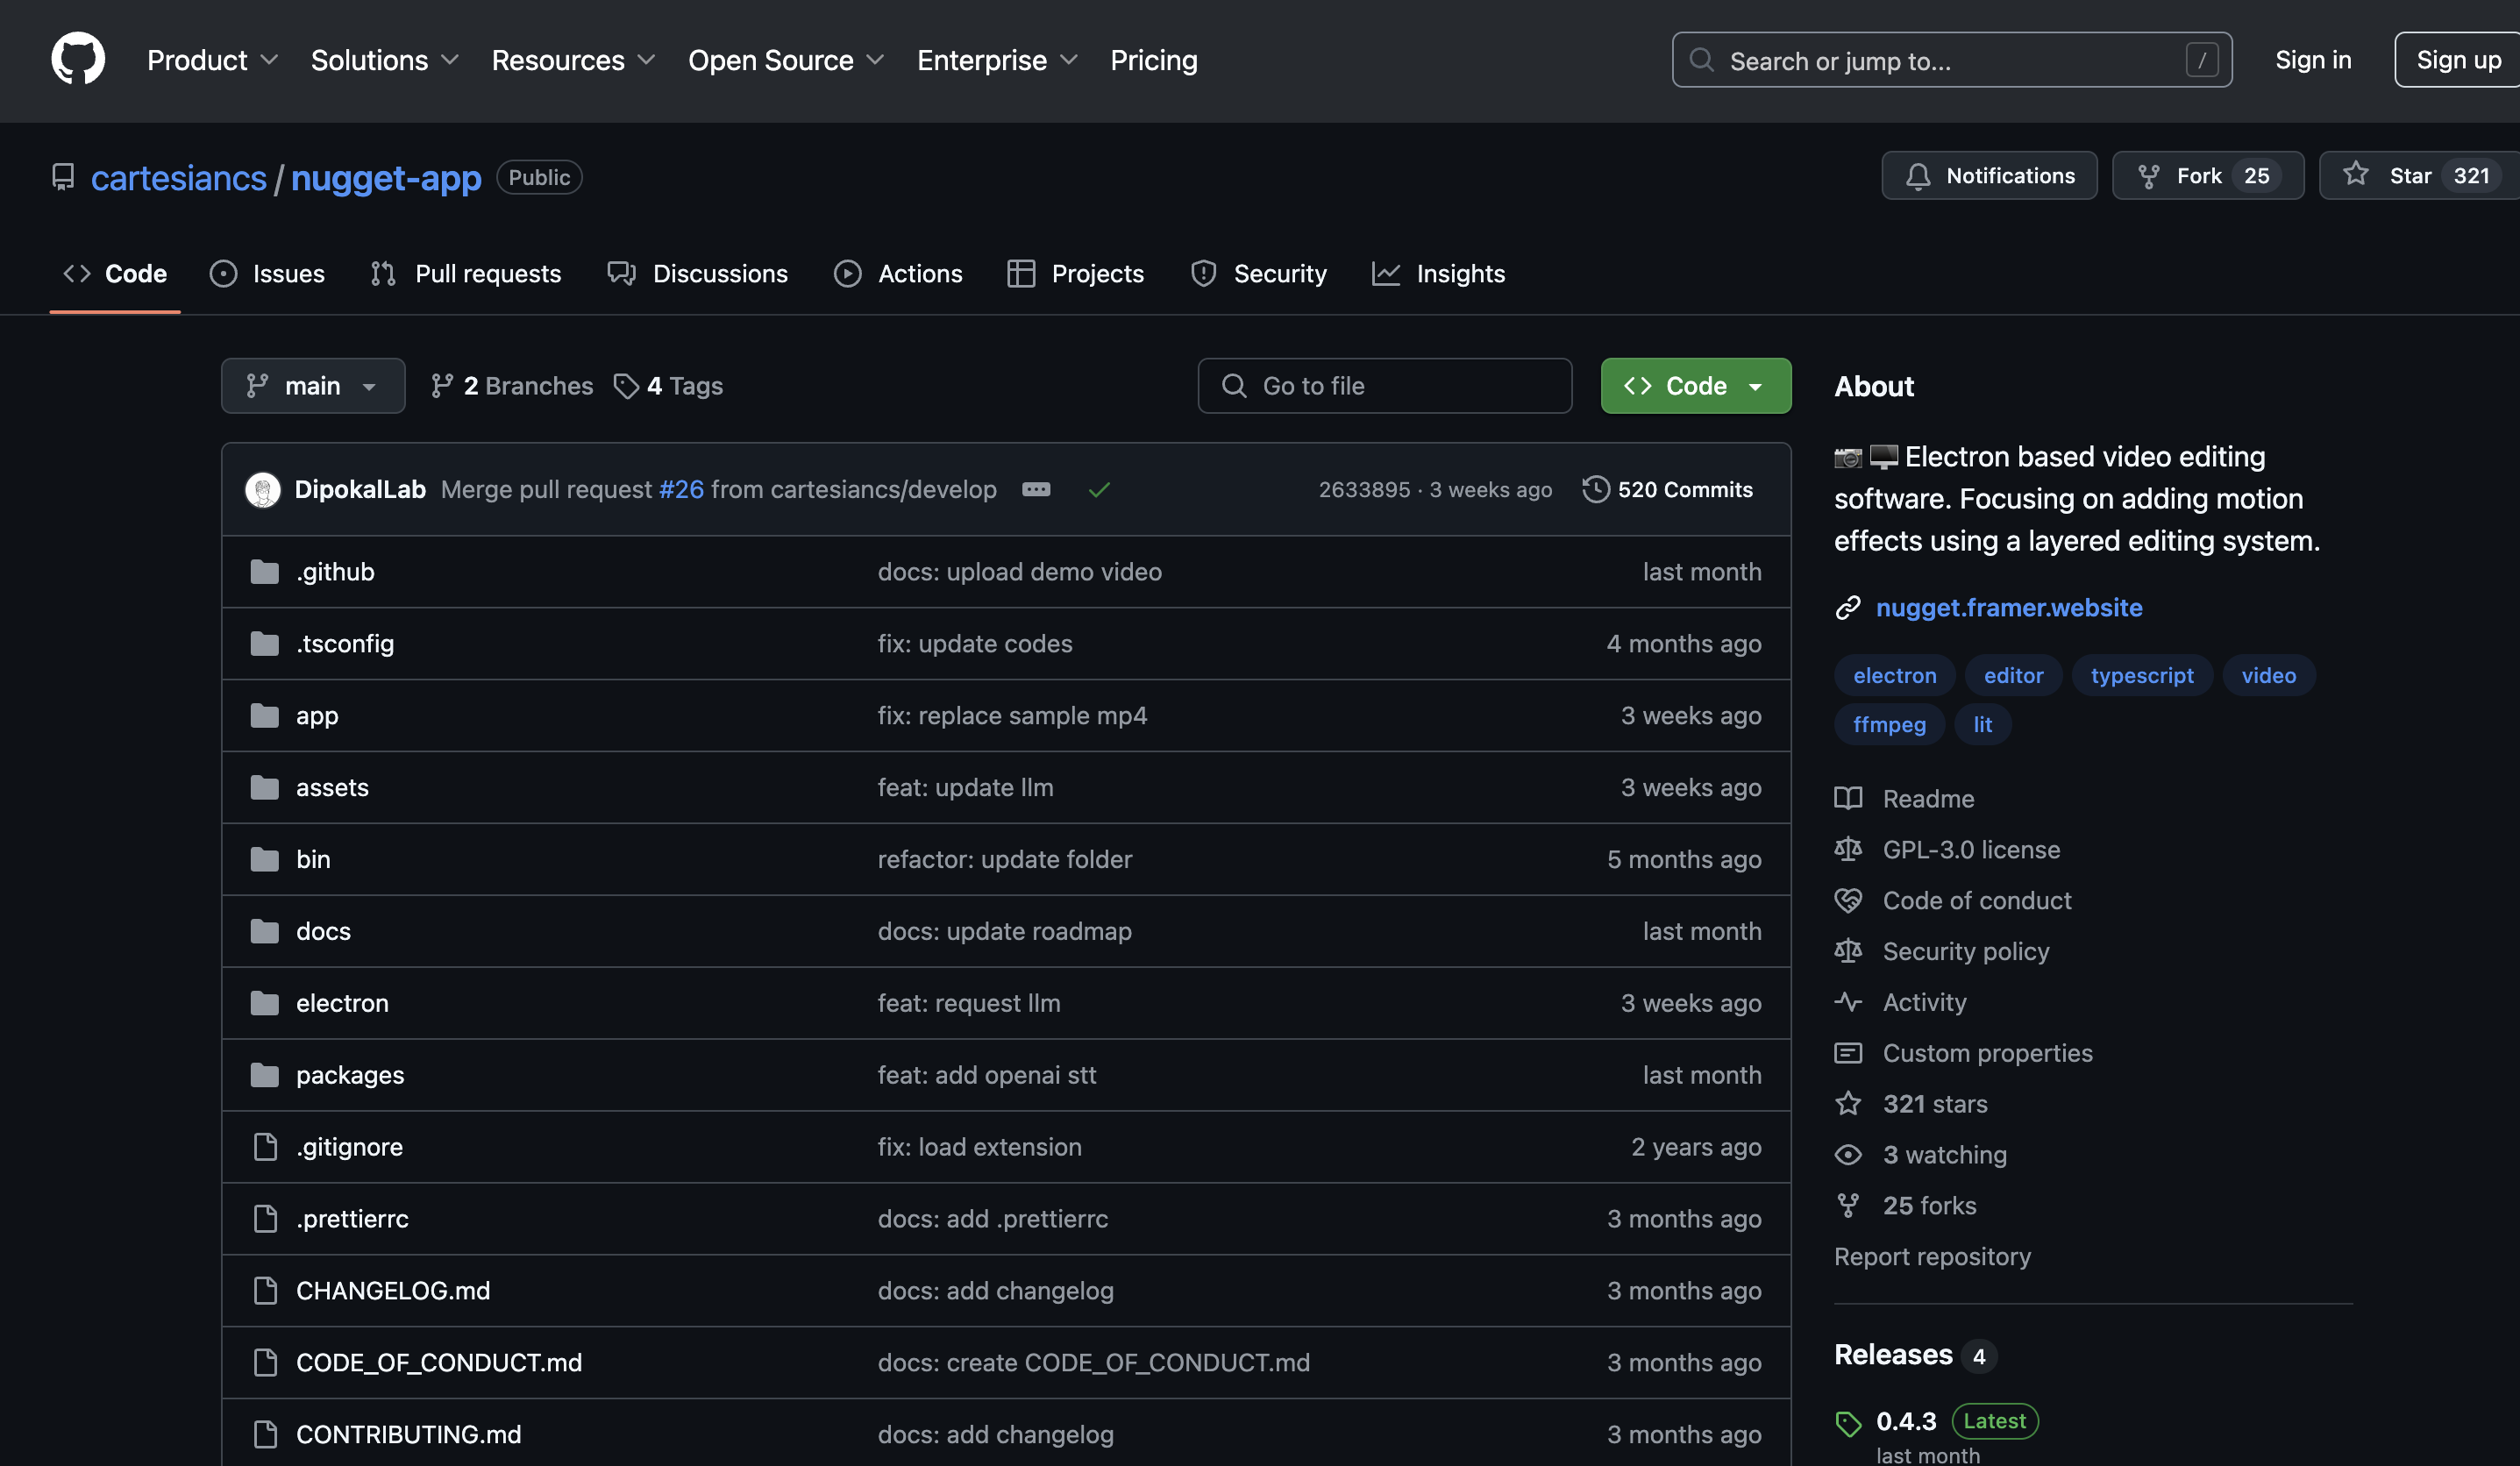Click the branch icon beside 2 Branches
The image size is (2520, 1466).
coord(442,386)
